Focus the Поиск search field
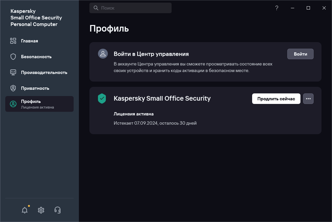This screenshot has height=222, width=332. coord(130,8)
